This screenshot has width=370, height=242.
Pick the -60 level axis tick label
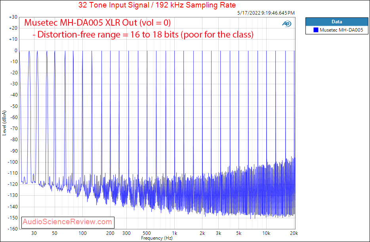(x=13, y=117)
